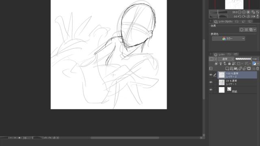Hide layer 2 with its eye icon

point(210,75)
